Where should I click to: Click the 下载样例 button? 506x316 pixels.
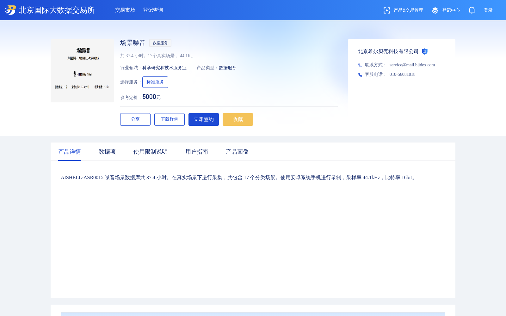pyautogui.click(x=170, y=119)
